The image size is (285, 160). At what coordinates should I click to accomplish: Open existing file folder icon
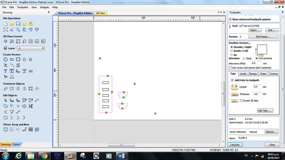pos(12,24)
